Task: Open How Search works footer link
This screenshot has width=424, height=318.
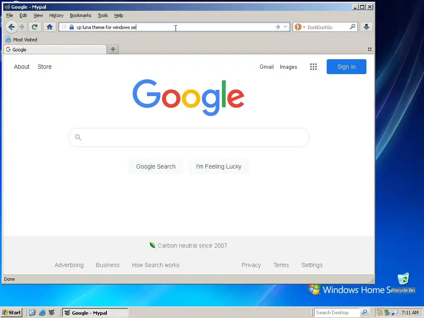Action: (156, 265)
